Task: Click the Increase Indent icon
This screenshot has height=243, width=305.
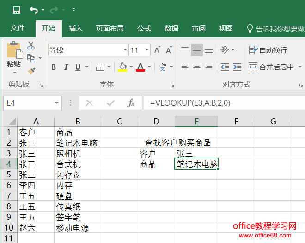Action: click(237, 67)
